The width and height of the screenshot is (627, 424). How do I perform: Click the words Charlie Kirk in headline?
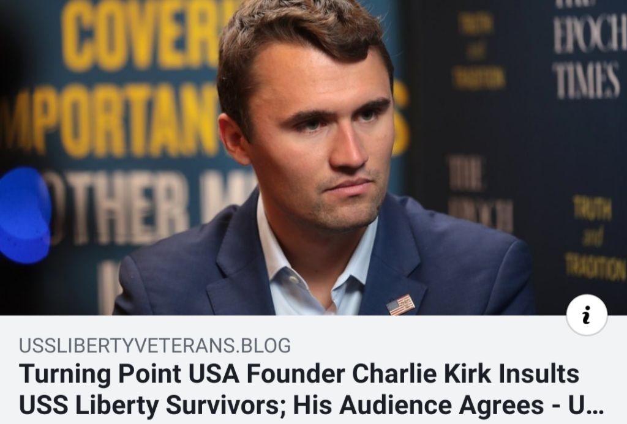click(x=421, y=374)
